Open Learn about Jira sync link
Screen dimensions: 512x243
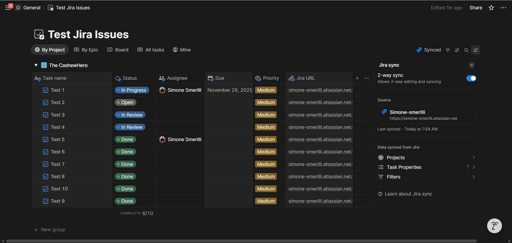point(408,194)
